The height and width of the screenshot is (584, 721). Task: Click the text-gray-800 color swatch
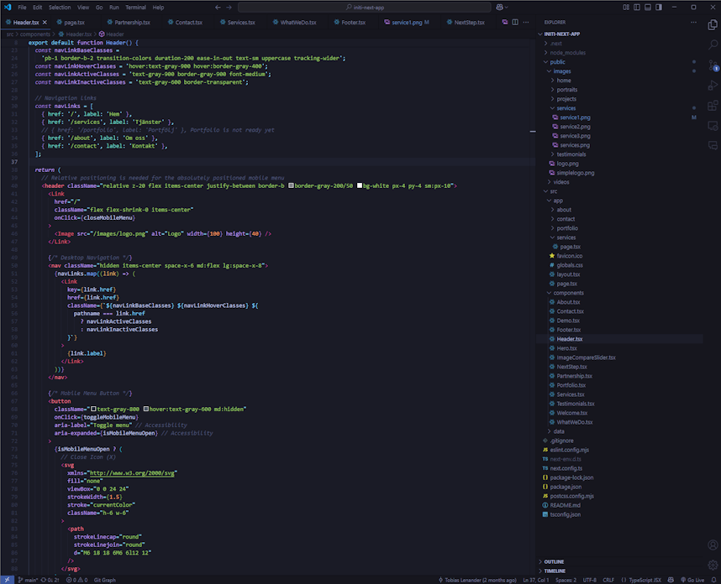pos(93,409)
